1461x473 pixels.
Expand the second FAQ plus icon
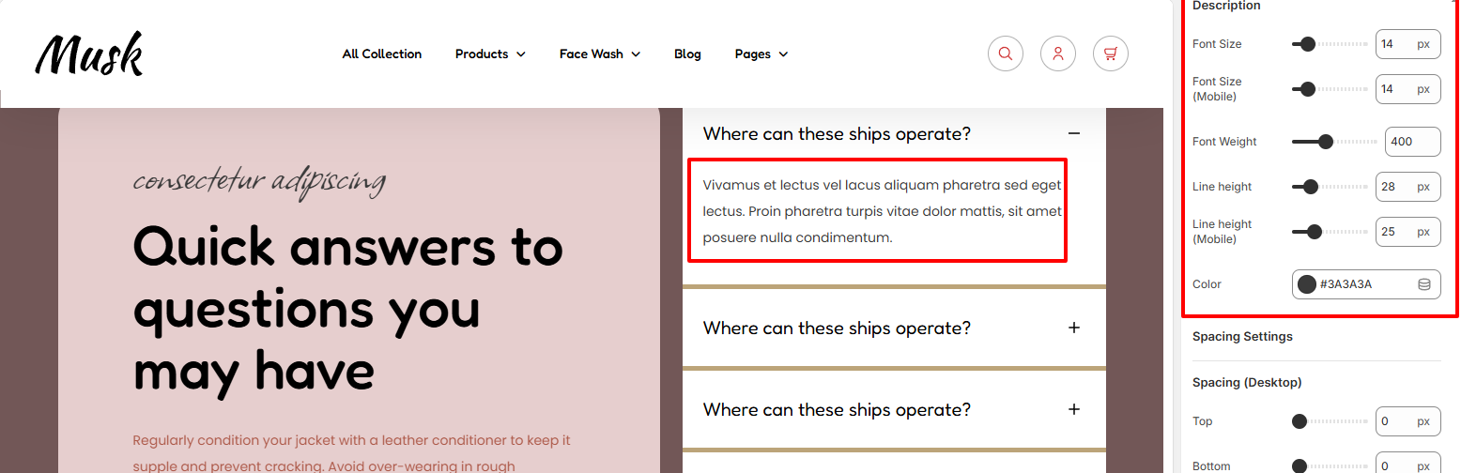tap(1074, 328)
